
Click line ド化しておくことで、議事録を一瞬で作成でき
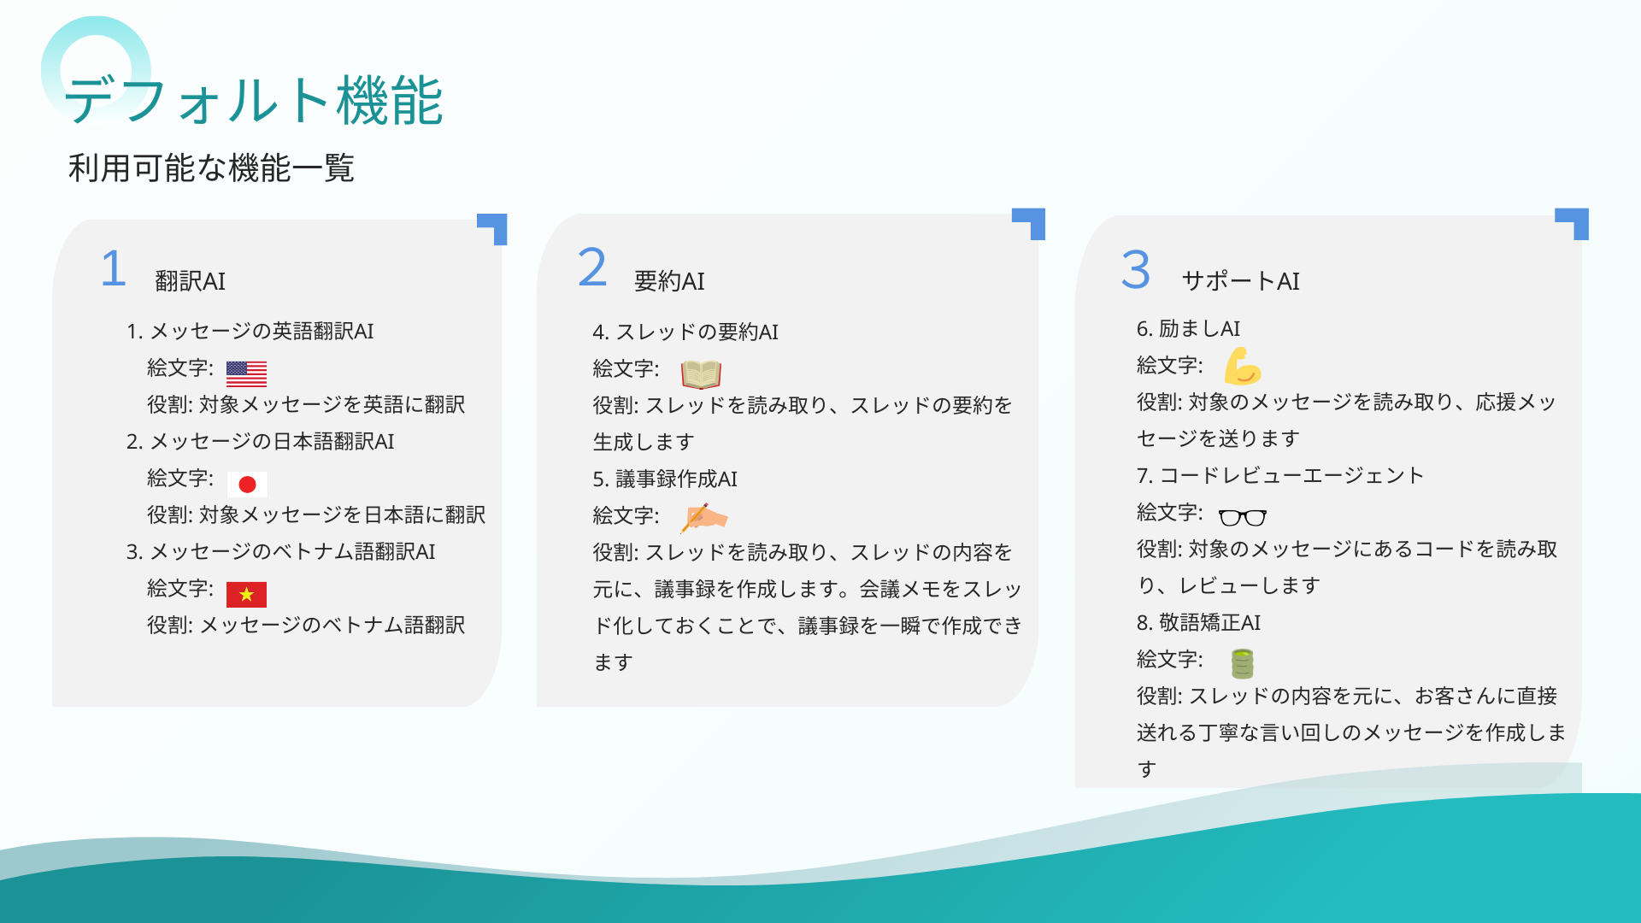click(x=808, y=626)
